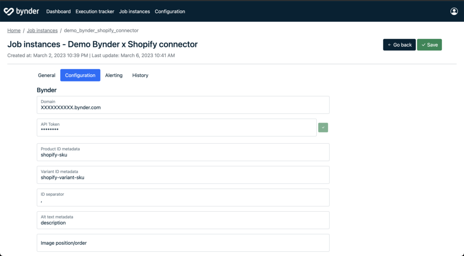Open Configuration in the top navigation bar
Image resolution: width=464 pixels, height=256 pixels.
point(170,11)
